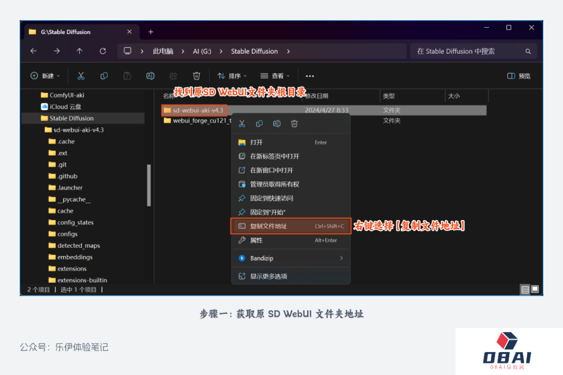The image size is (563, 375).
Task: Select 固定到快速访问 in the context menu
Action: 291,198
